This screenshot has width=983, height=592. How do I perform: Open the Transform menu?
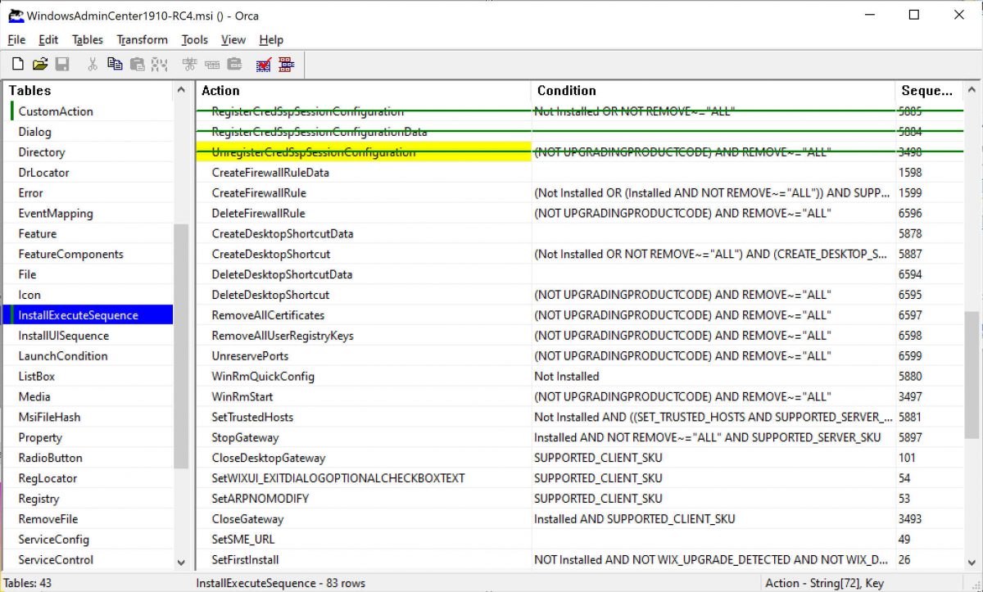[142, 39]
